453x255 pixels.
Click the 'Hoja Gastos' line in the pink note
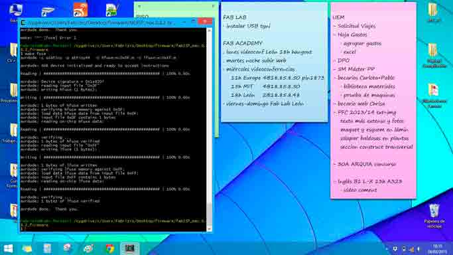click(352, 35)
